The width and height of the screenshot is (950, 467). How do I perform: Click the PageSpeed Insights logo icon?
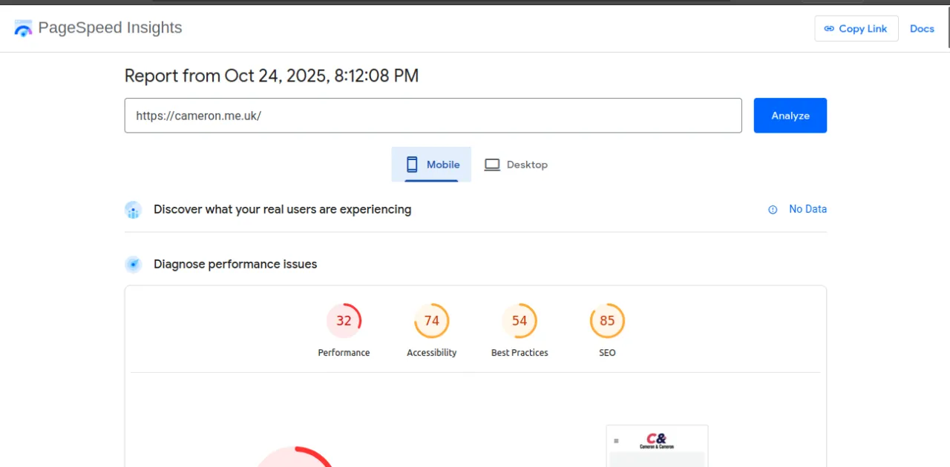(x=23, y=28)
